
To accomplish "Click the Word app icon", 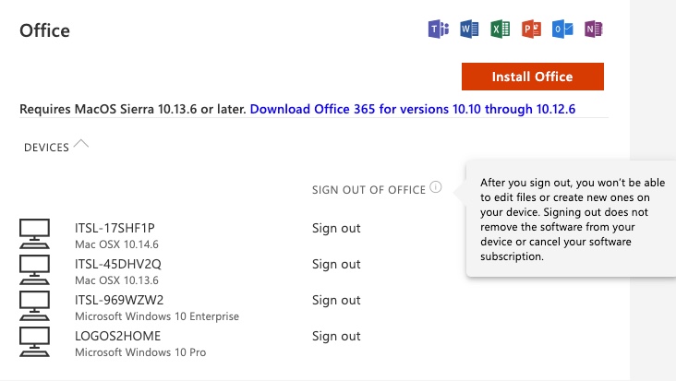I will pyautogui.click(x=469, y=30).
